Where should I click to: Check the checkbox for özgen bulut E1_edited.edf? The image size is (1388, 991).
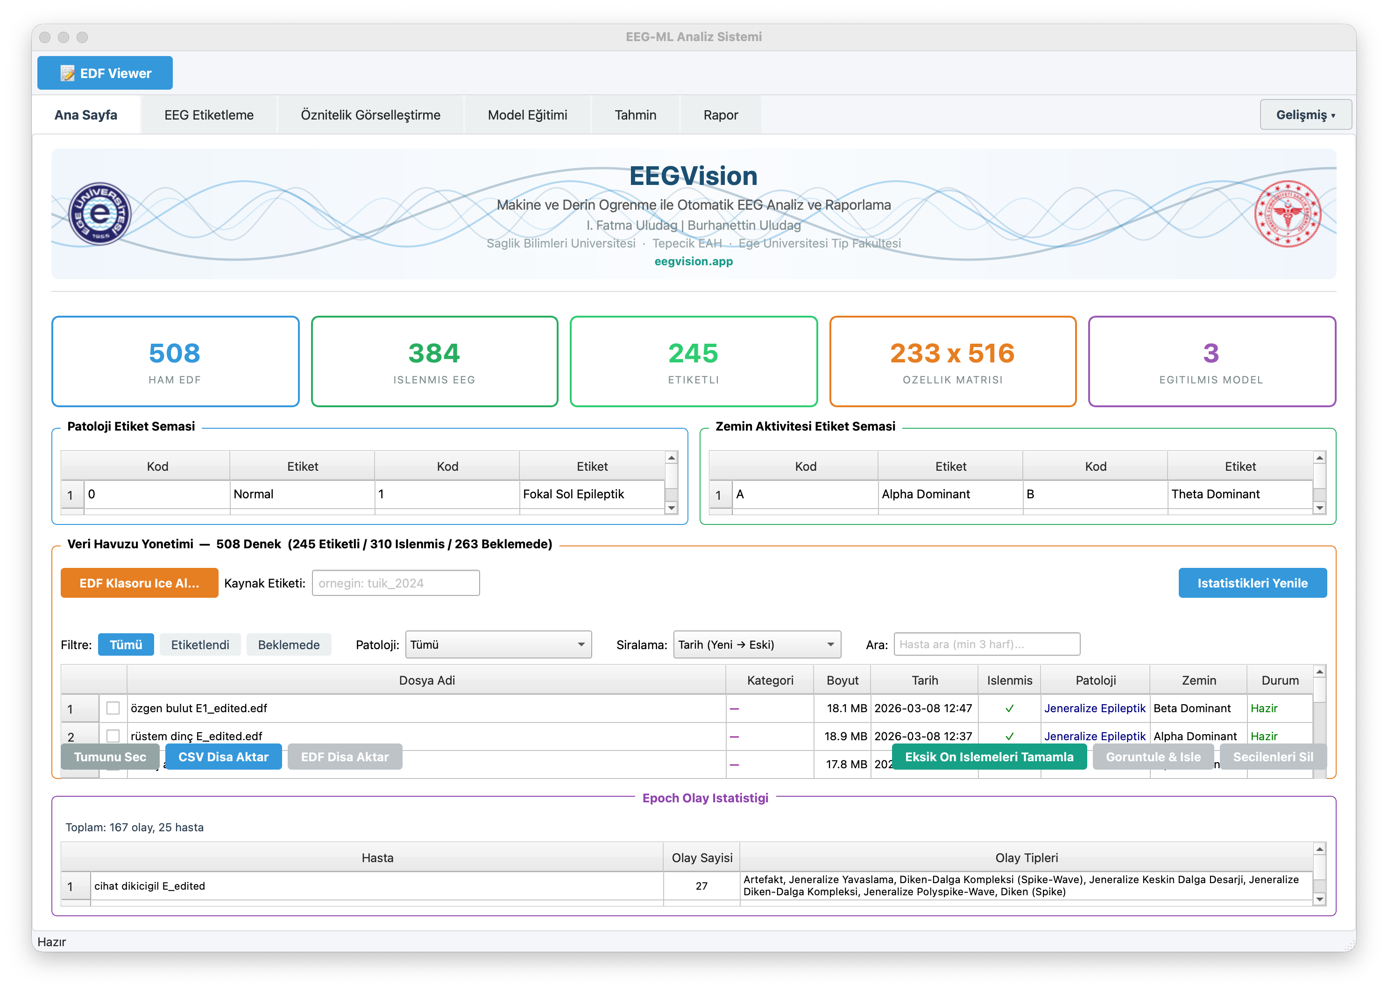click(x=112, y=708)
